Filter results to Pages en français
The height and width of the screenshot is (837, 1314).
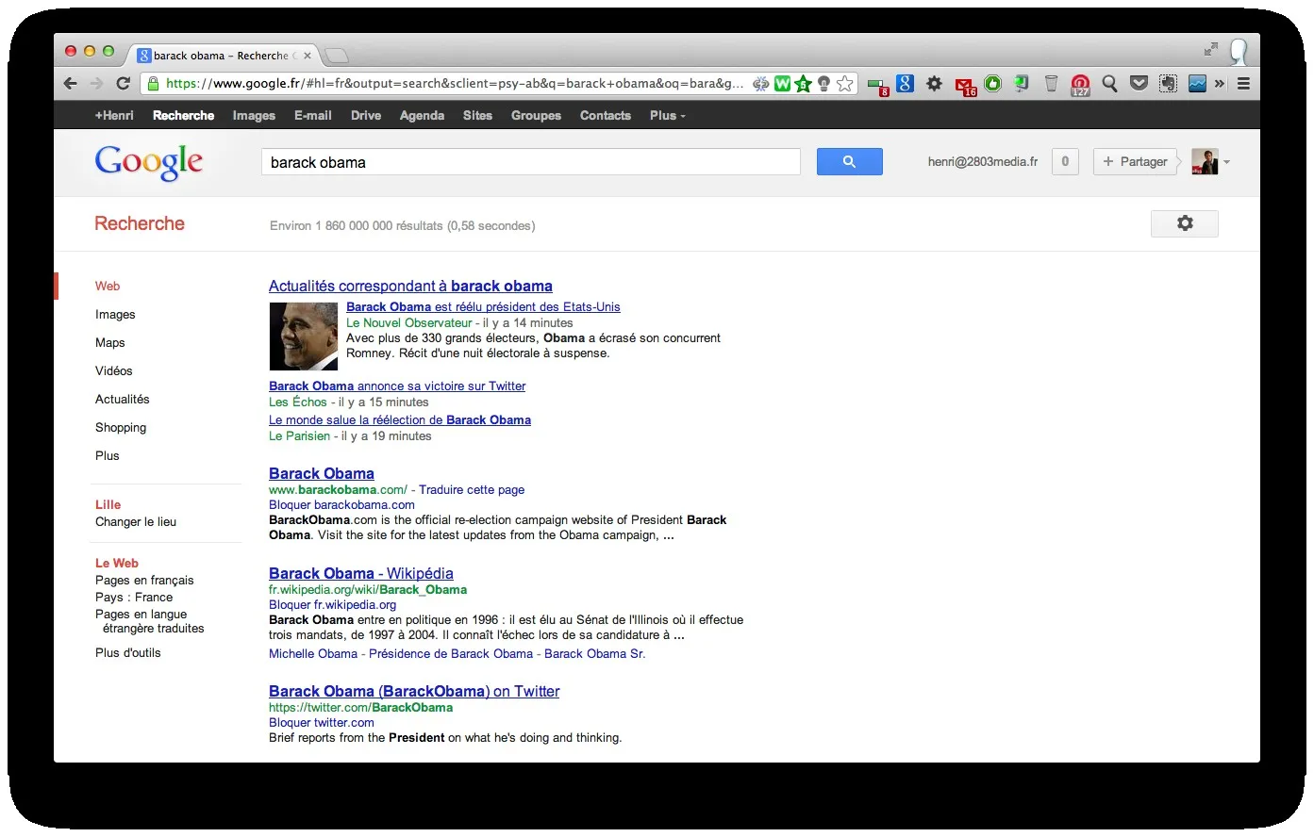point(144,581)
